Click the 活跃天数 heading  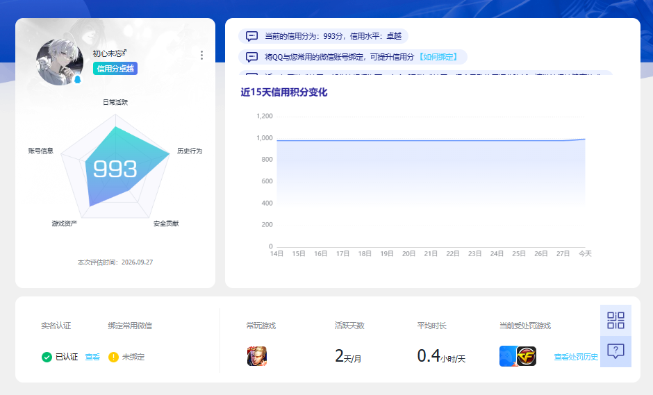(x=349, y=326)
